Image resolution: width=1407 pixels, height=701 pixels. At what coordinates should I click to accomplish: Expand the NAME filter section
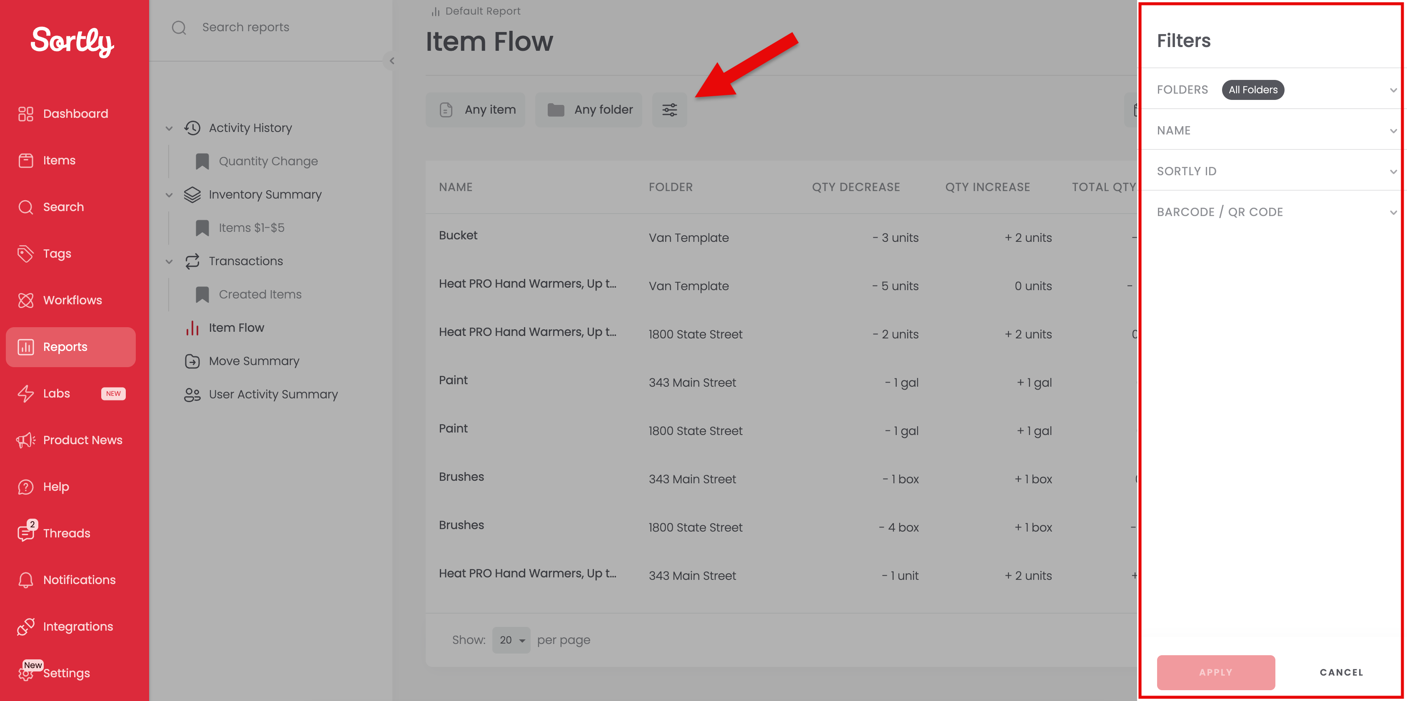(x=1392, y=131)
